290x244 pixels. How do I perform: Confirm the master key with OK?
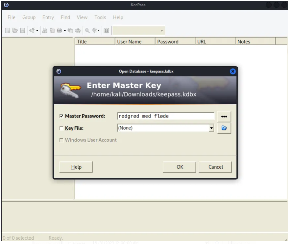[180, 167]
